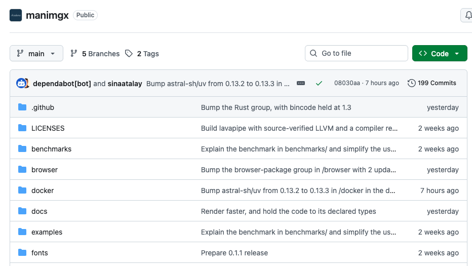Click the .github folder icon
Image resolution: width=472 pixels, height=266 pixels.
pyautogui.click(x=22, y=107)
